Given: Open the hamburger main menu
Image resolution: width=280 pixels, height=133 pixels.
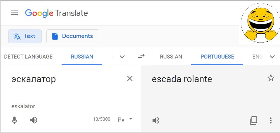Looking at the screenshot, I should (14, 13).
